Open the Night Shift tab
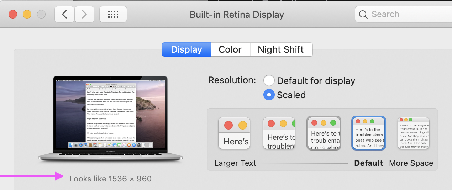Image resolution: width=452 pixels, height=190 pixels. pyautogui.click(x=281, y=49)
